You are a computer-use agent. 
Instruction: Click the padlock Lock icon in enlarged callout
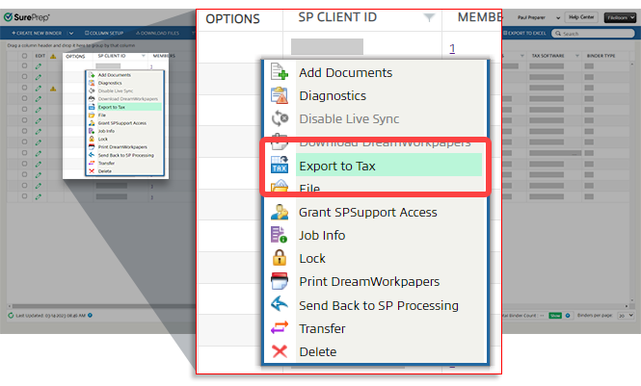(x=280, y=258)
